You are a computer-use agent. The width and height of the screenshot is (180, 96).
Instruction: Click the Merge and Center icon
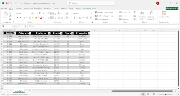(67, 18)
